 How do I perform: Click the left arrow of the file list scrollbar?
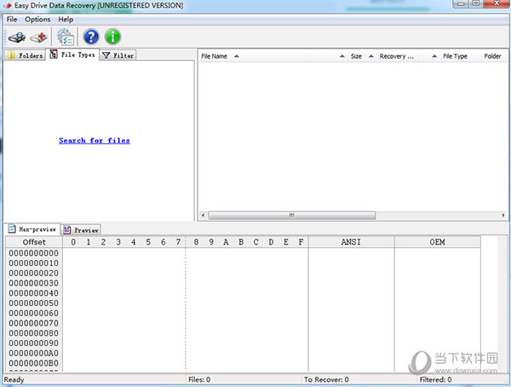203,216
